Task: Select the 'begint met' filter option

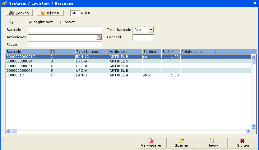Action: 30,22
